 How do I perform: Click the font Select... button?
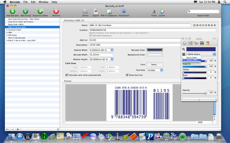click(155, 65)
